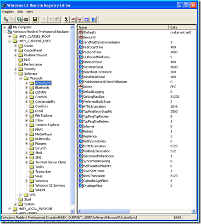Click the Connect to device toolbar icon
201x224 pixels.
click(6, 20)
